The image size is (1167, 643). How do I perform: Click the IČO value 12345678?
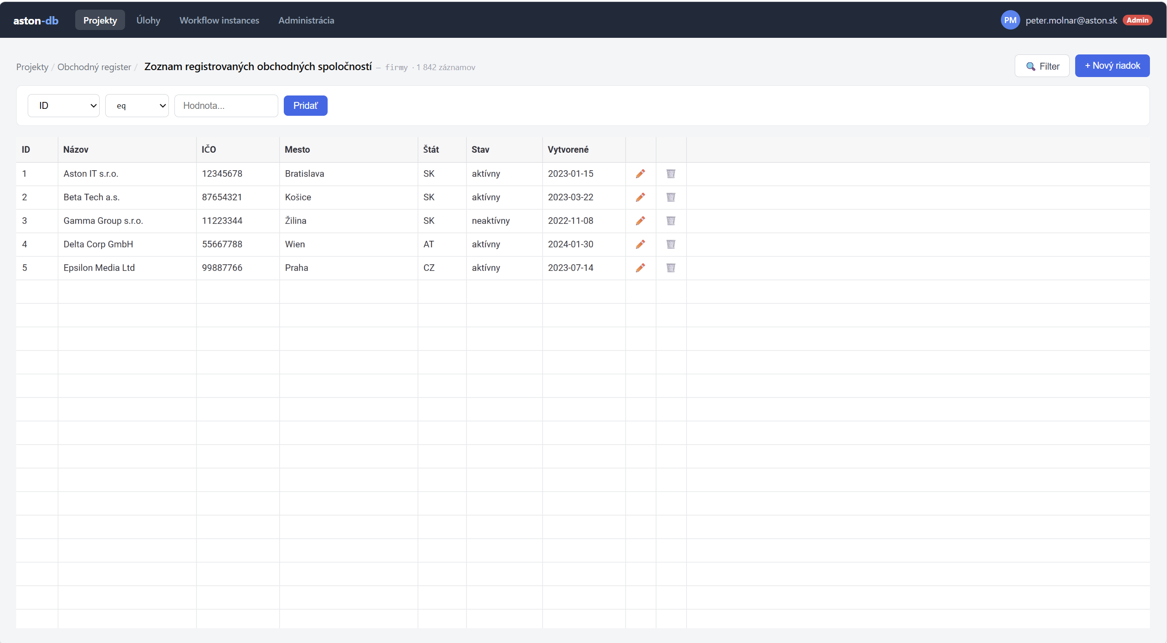click(x=238, y=174)
